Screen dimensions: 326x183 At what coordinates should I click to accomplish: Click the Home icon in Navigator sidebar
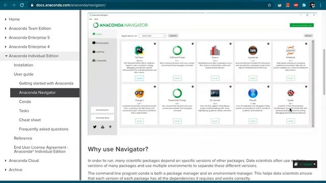coord(94,34)
